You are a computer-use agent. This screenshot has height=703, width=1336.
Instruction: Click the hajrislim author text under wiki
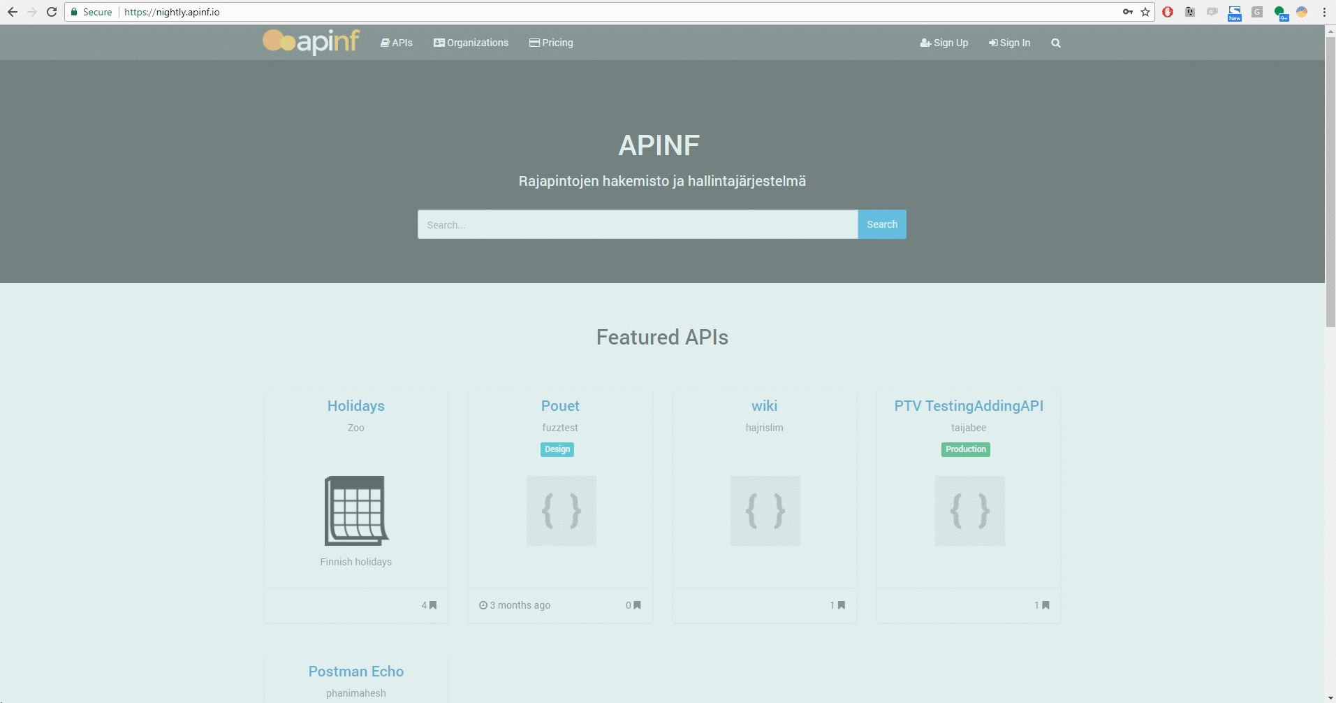[765, 428]
